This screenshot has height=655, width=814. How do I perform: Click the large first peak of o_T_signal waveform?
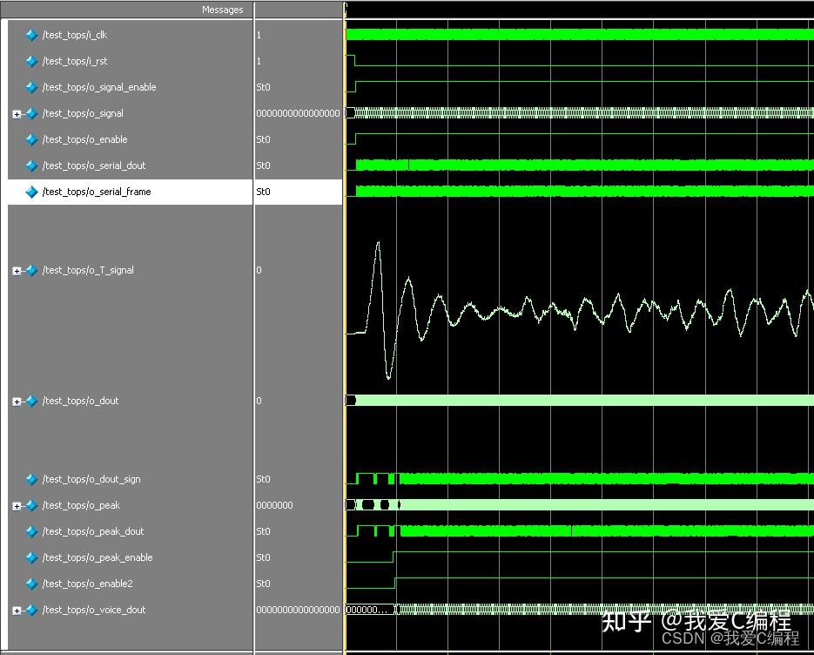tap(378, 244)
